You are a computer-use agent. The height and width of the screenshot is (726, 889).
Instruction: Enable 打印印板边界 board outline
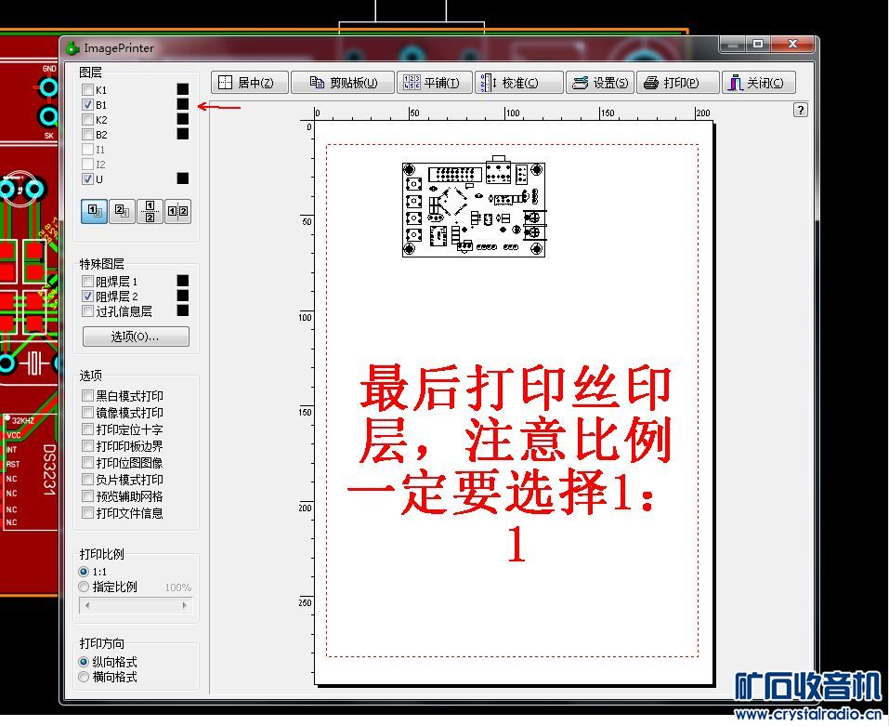pos(87,446)
